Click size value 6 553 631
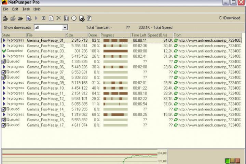Image resolution: width=246 pixels, height=164 pixels. point(79,72)
